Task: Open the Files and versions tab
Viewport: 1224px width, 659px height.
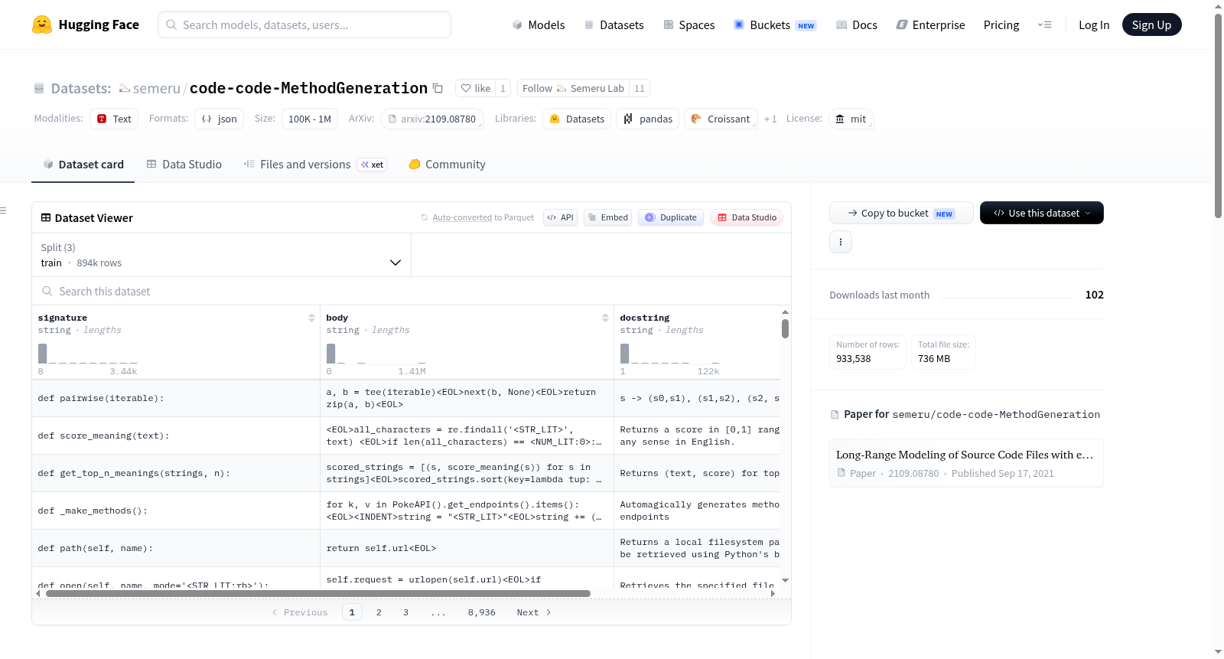Action: click(x=315, y=165)
